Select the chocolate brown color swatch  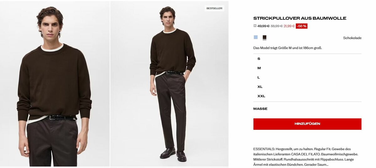point(264,37)
